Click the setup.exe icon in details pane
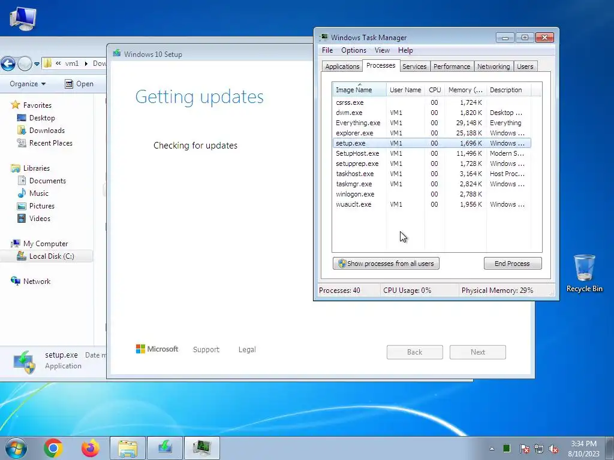Screen dimensions: 614x460 click(24, 362)
